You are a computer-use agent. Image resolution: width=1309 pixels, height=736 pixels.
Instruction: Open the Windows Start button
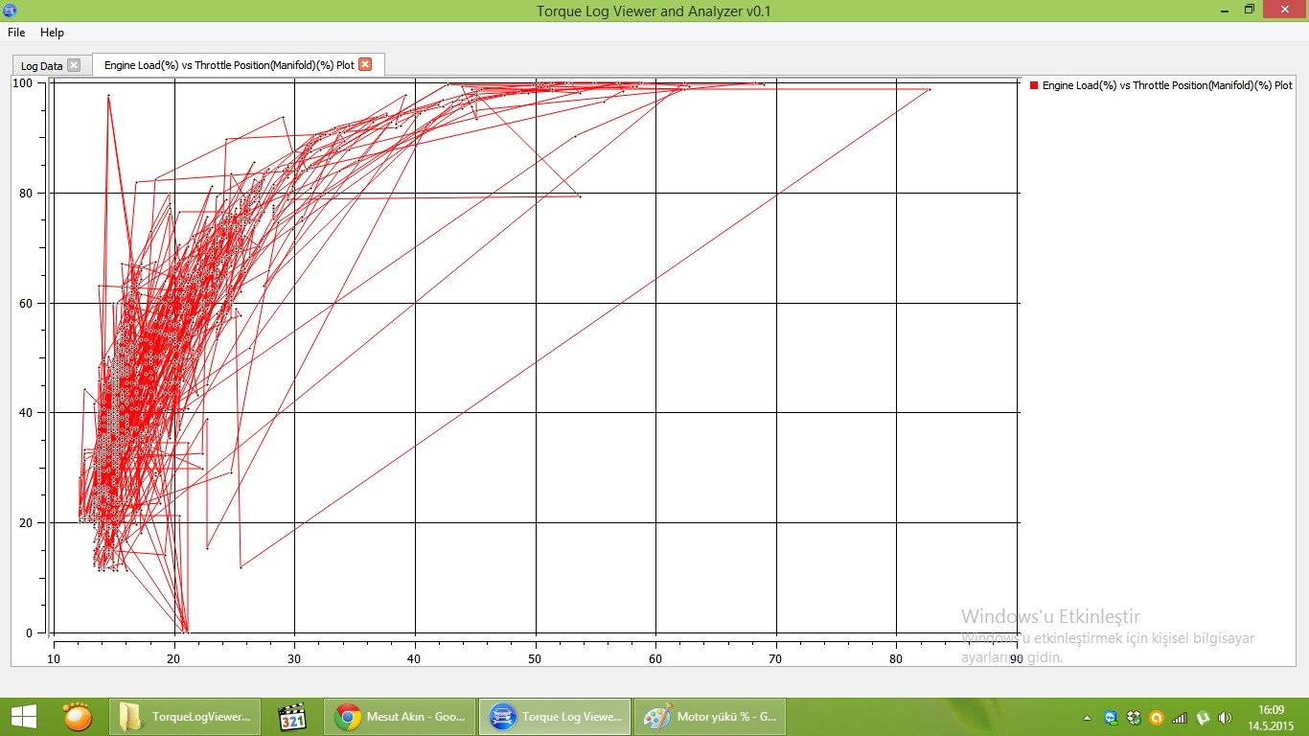tap(23, 717)
